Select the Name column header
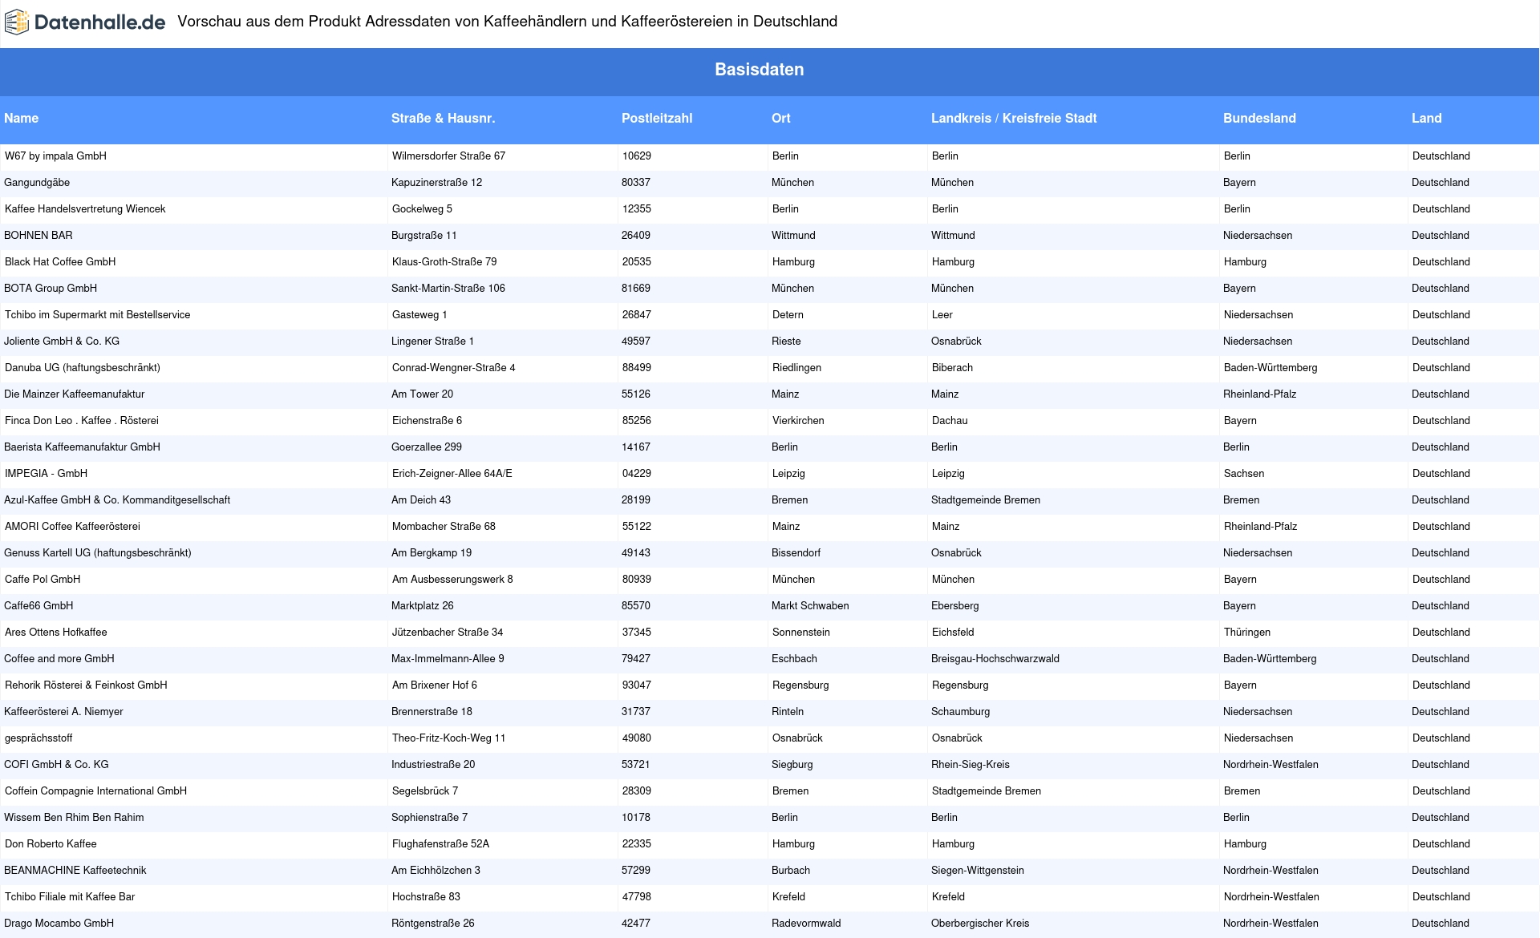This screenshot has height=938, width=1540. click(x=21, y=119)
